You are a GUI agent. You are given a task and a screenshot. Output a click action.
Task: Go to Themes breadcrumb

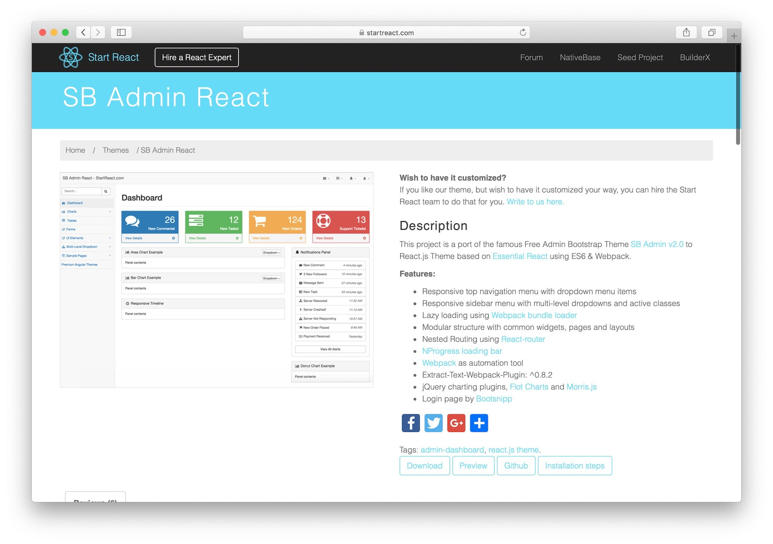(116, 150)
